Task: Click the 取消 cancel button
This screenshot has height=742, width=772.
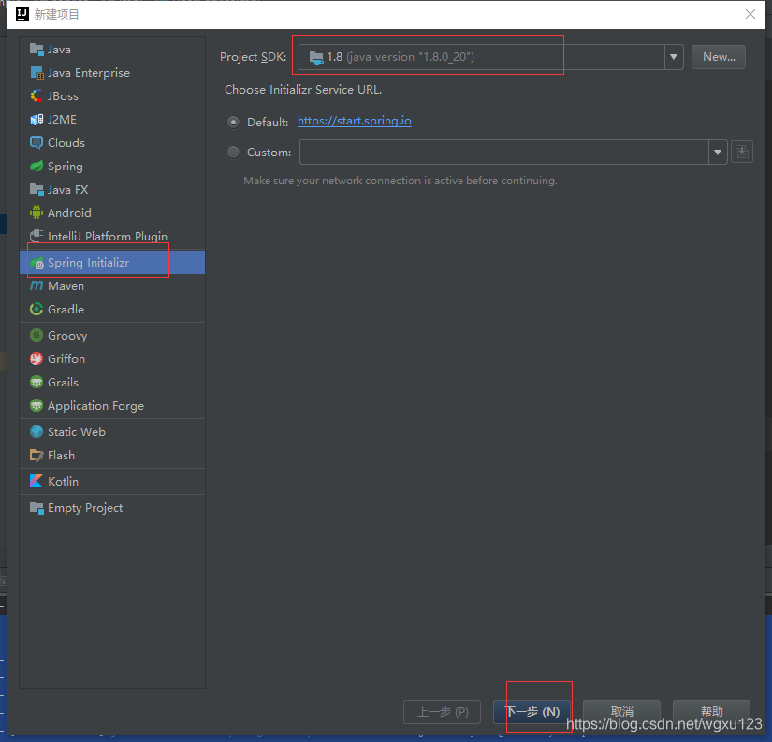Action: [622, 712]
